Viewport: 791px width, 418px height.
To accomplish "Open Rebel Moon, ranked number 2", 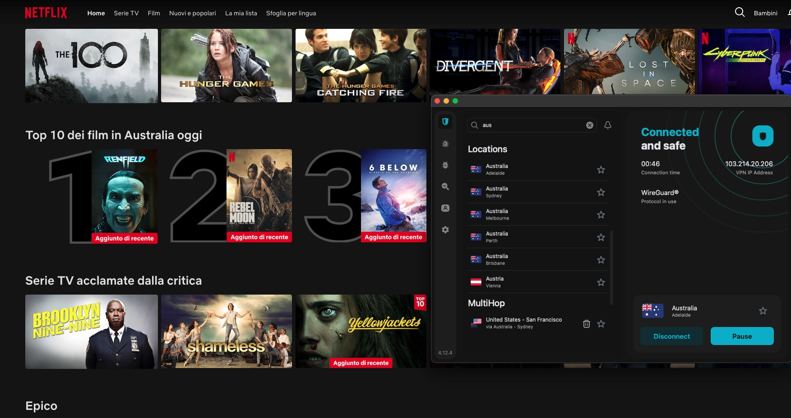I will coord(259,195).
